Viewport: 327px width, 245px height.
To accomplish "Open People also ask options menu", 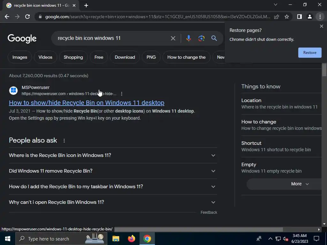I will pyautogui.click(x=64, y=141).
